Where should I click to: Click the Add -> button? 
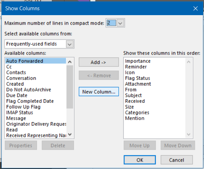coord(99,62)
